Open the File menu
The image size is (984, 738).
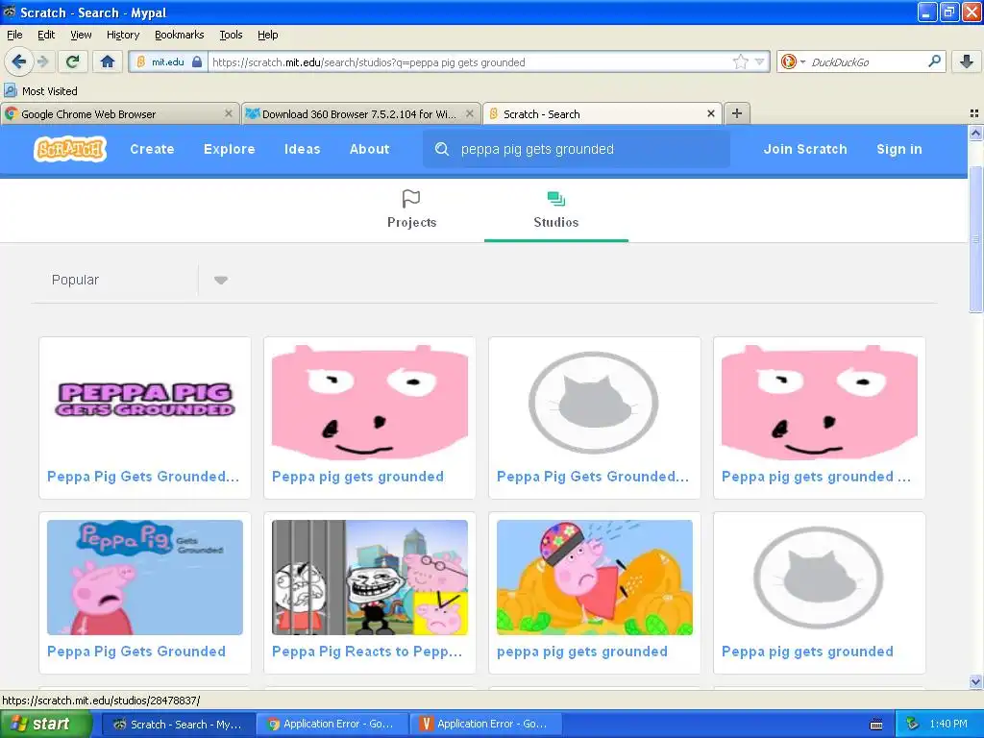(x=14, y=35)
